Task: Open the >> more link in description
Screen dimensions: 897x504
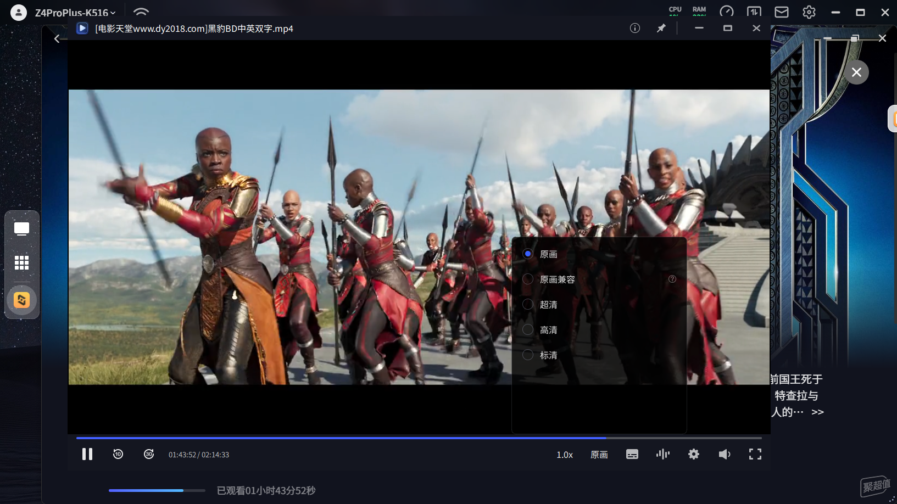Action: [x=817, y=412]
